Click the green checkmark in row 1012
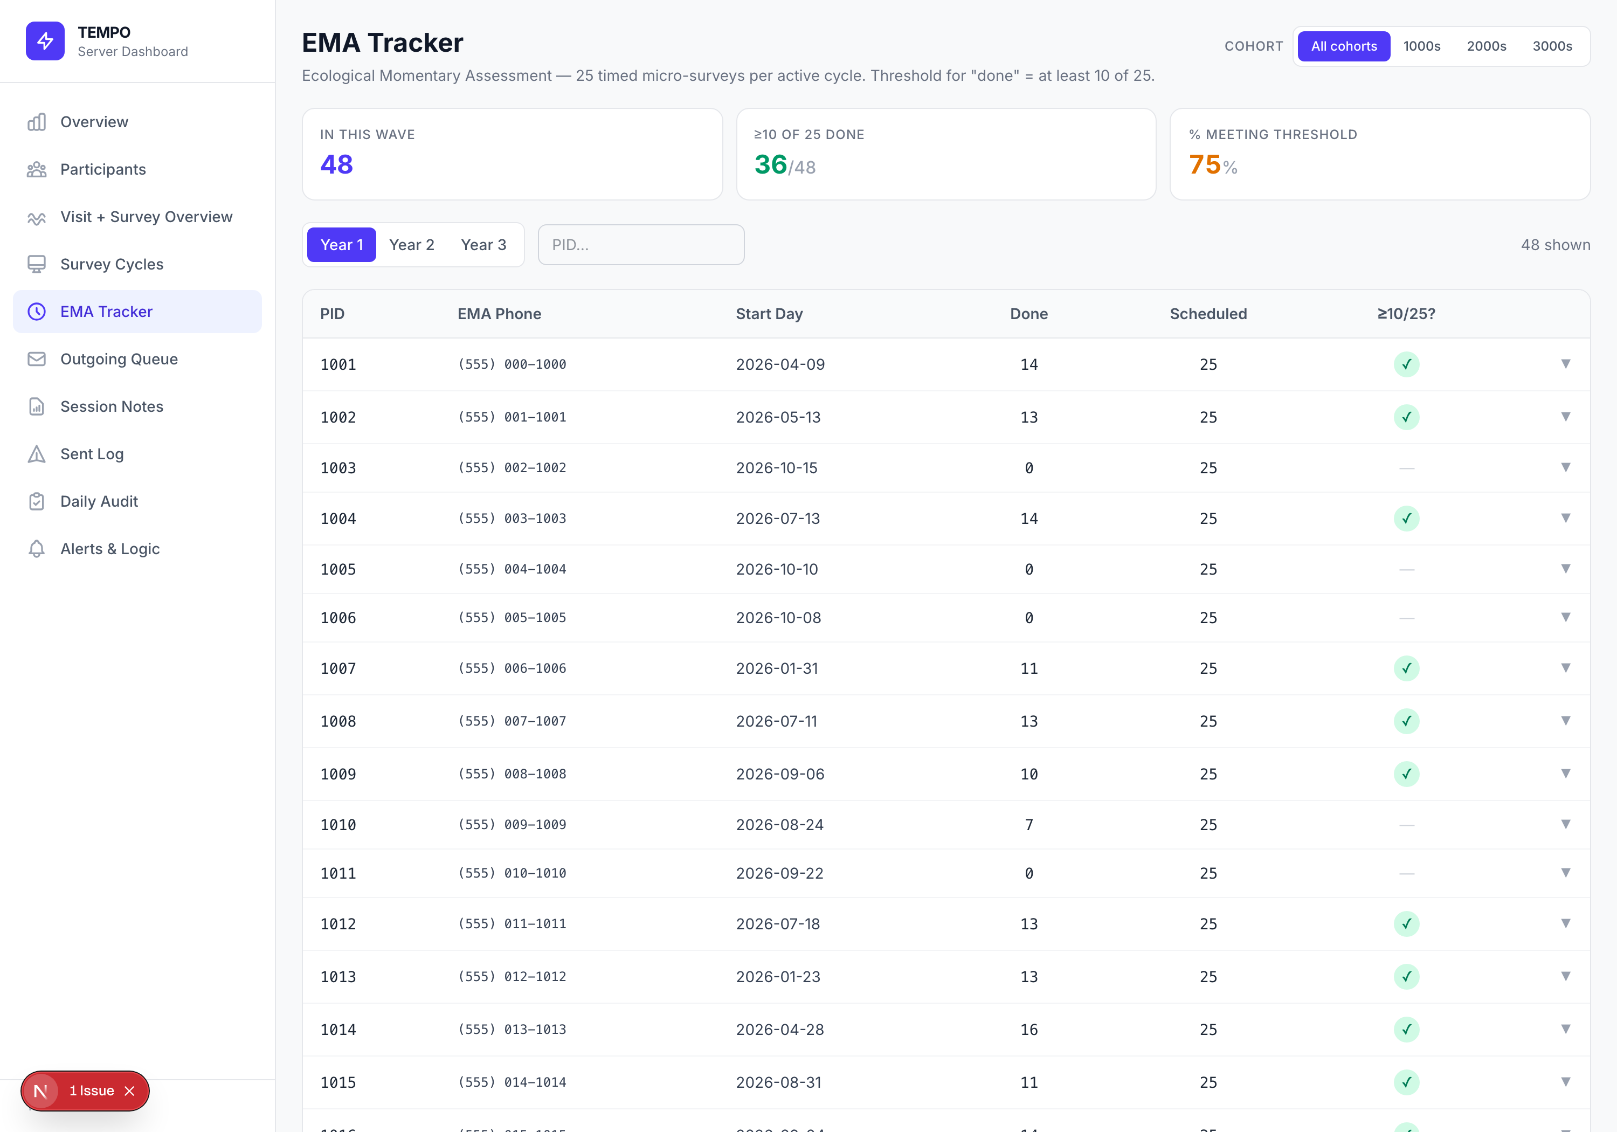The image size is (1617, 1132). click(x=1406, y=924)
